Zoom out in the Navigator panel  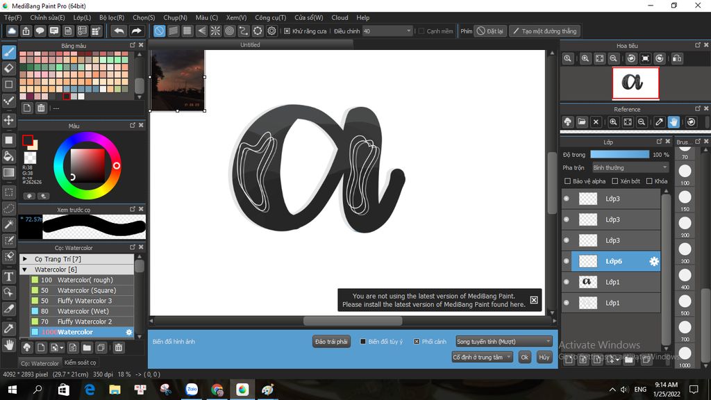pos(614,58)
